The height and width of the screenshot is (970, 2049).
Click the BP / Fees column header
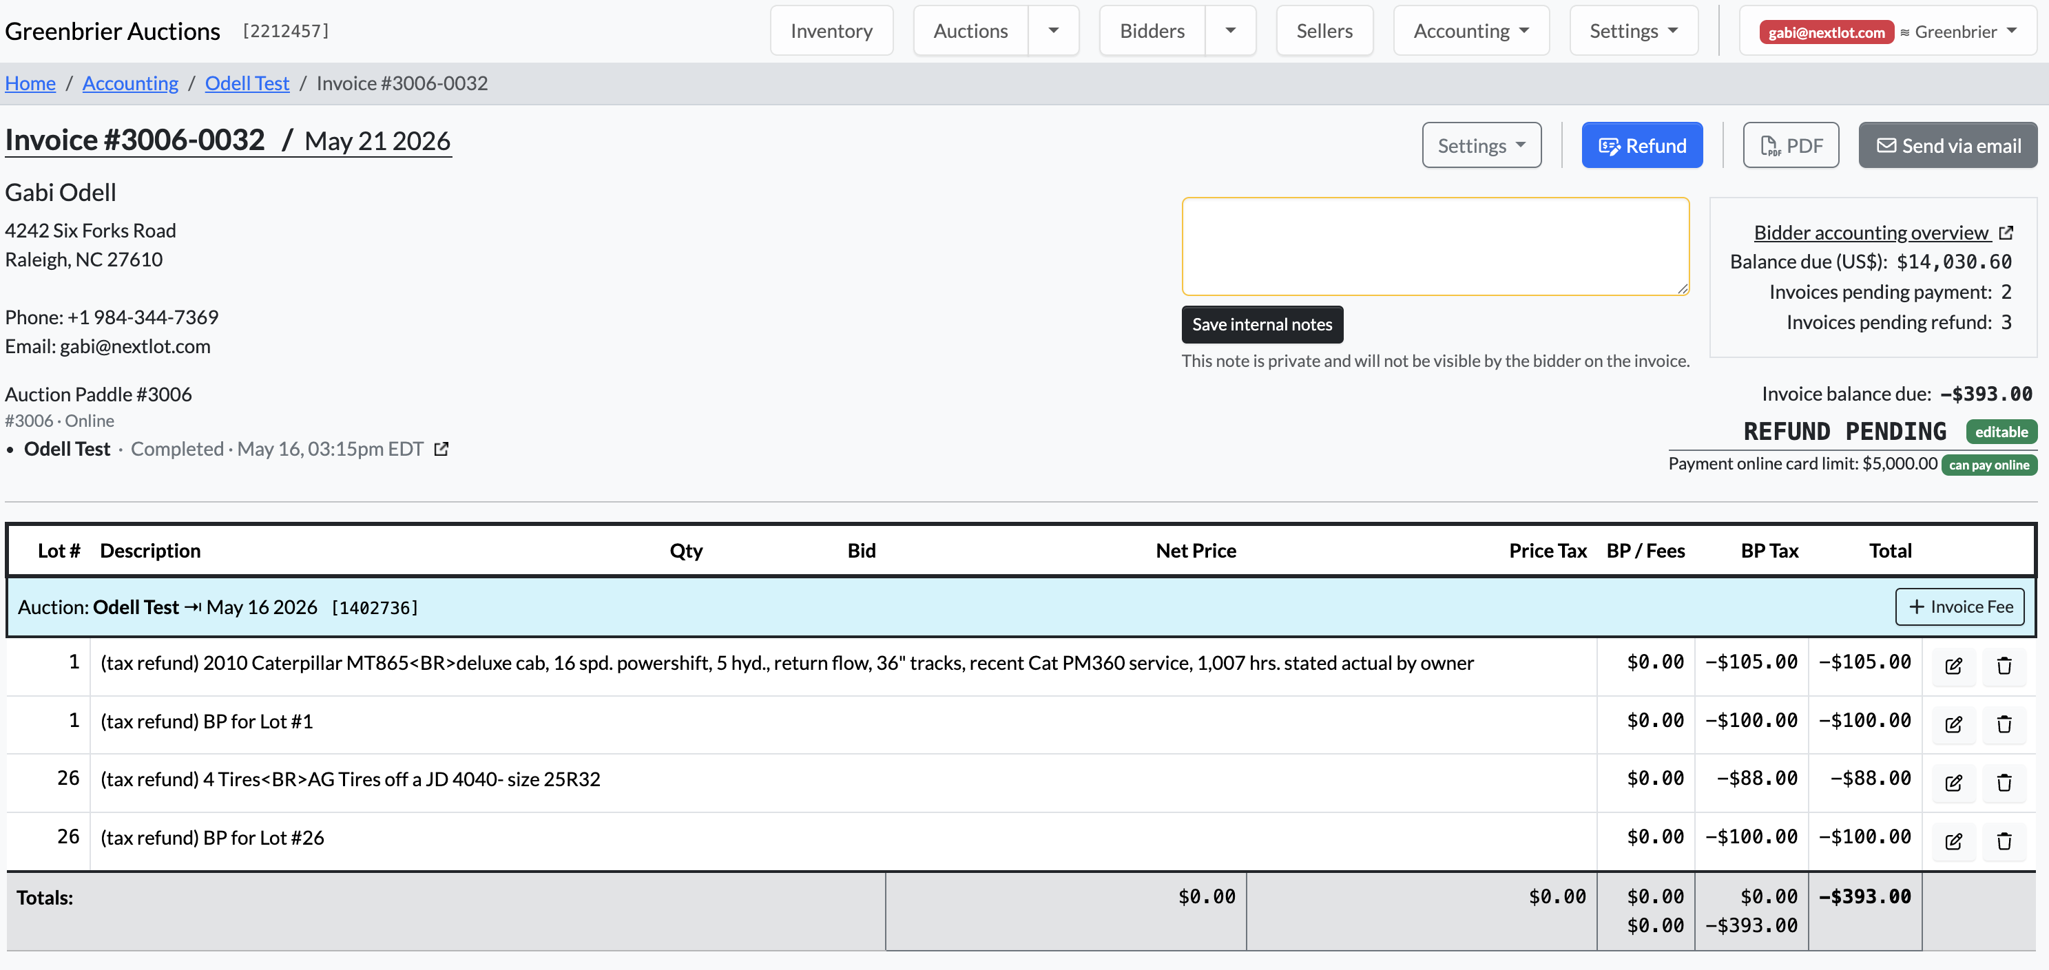(1645, 551)
